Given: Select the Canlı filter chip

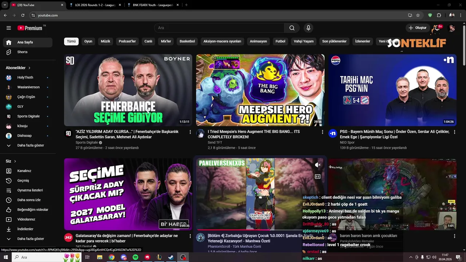Looking at the screenshot, I should point(148,41).
